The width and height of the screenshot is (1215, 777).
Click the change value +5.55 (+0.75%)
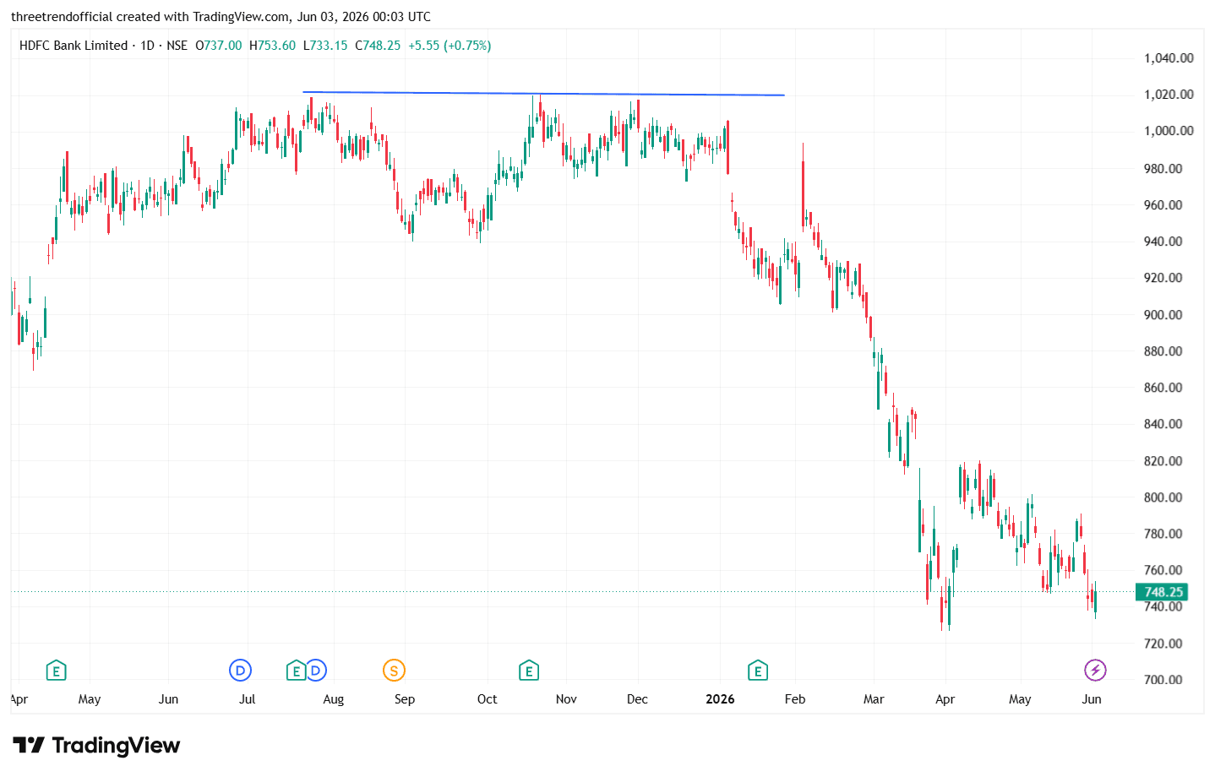click(449, 46)
